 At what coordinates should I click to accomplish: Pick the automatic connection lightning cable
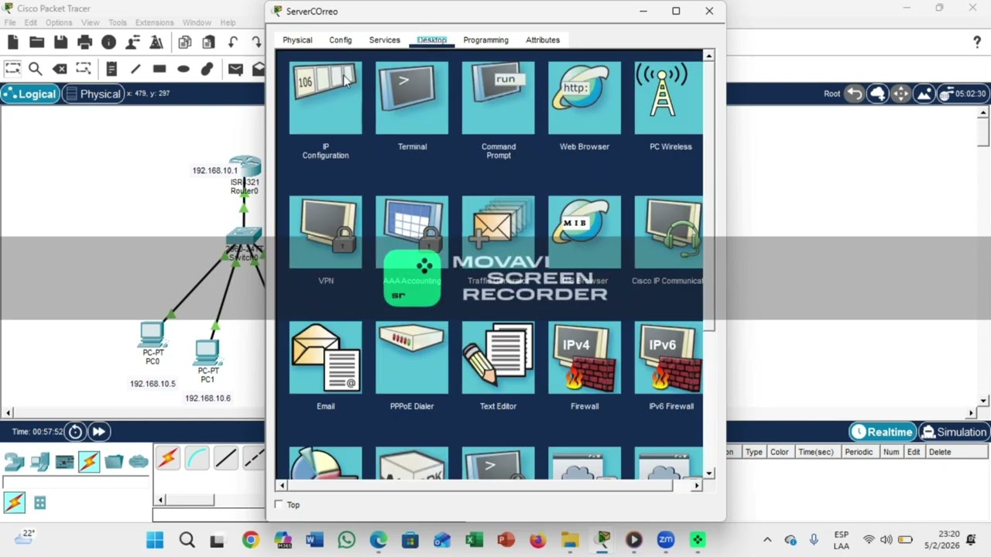[x=167, y=460]
